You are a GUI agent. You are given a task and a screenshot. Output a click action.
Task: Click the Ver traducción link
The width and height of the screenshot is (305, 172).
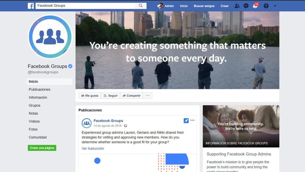click(x=93, y=148)
